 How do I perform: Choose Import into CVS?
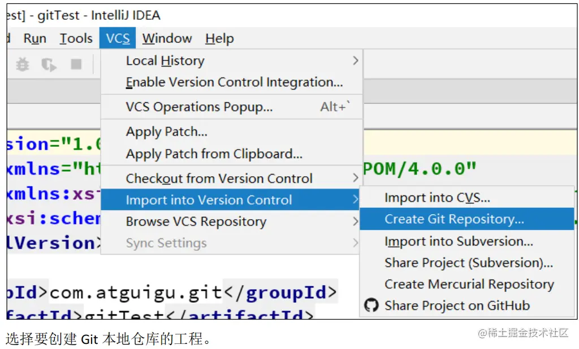[x=466, y=198]
